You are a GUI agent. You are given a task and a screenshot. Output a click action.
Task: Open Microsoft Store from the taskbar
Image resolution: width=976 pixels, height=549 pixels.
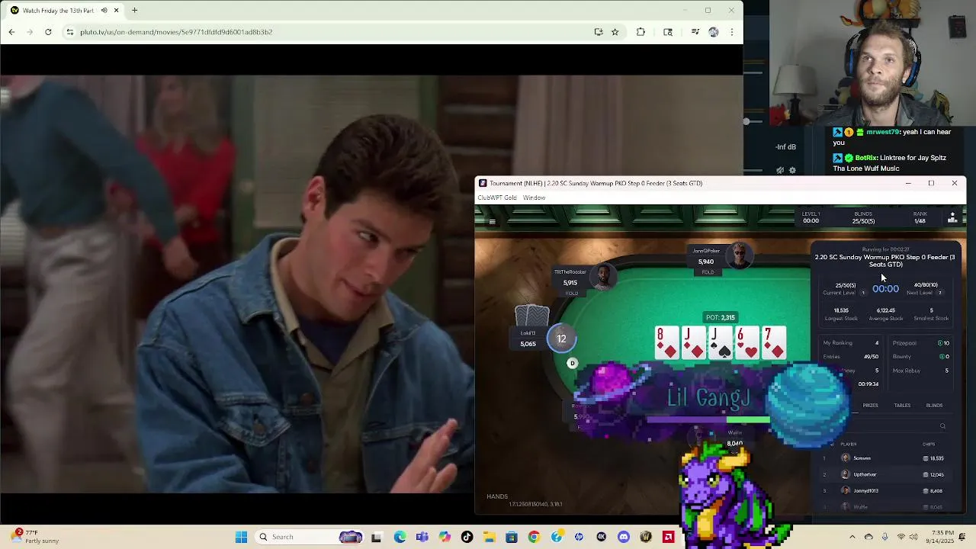pos(512,537)
